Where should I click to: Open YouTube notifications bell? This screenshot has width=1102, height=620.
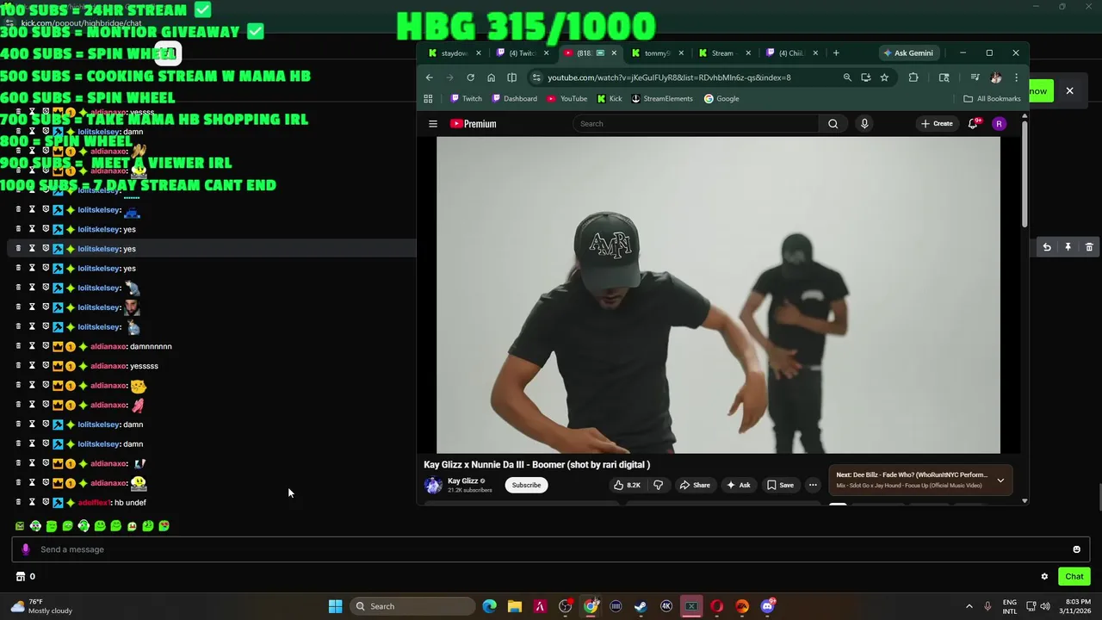tap(973, 124)
